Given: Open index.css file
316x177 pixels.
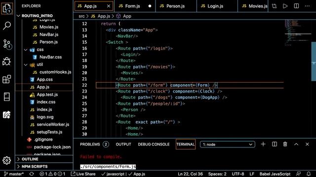Looking at the screenshot, I should point(46,102).
